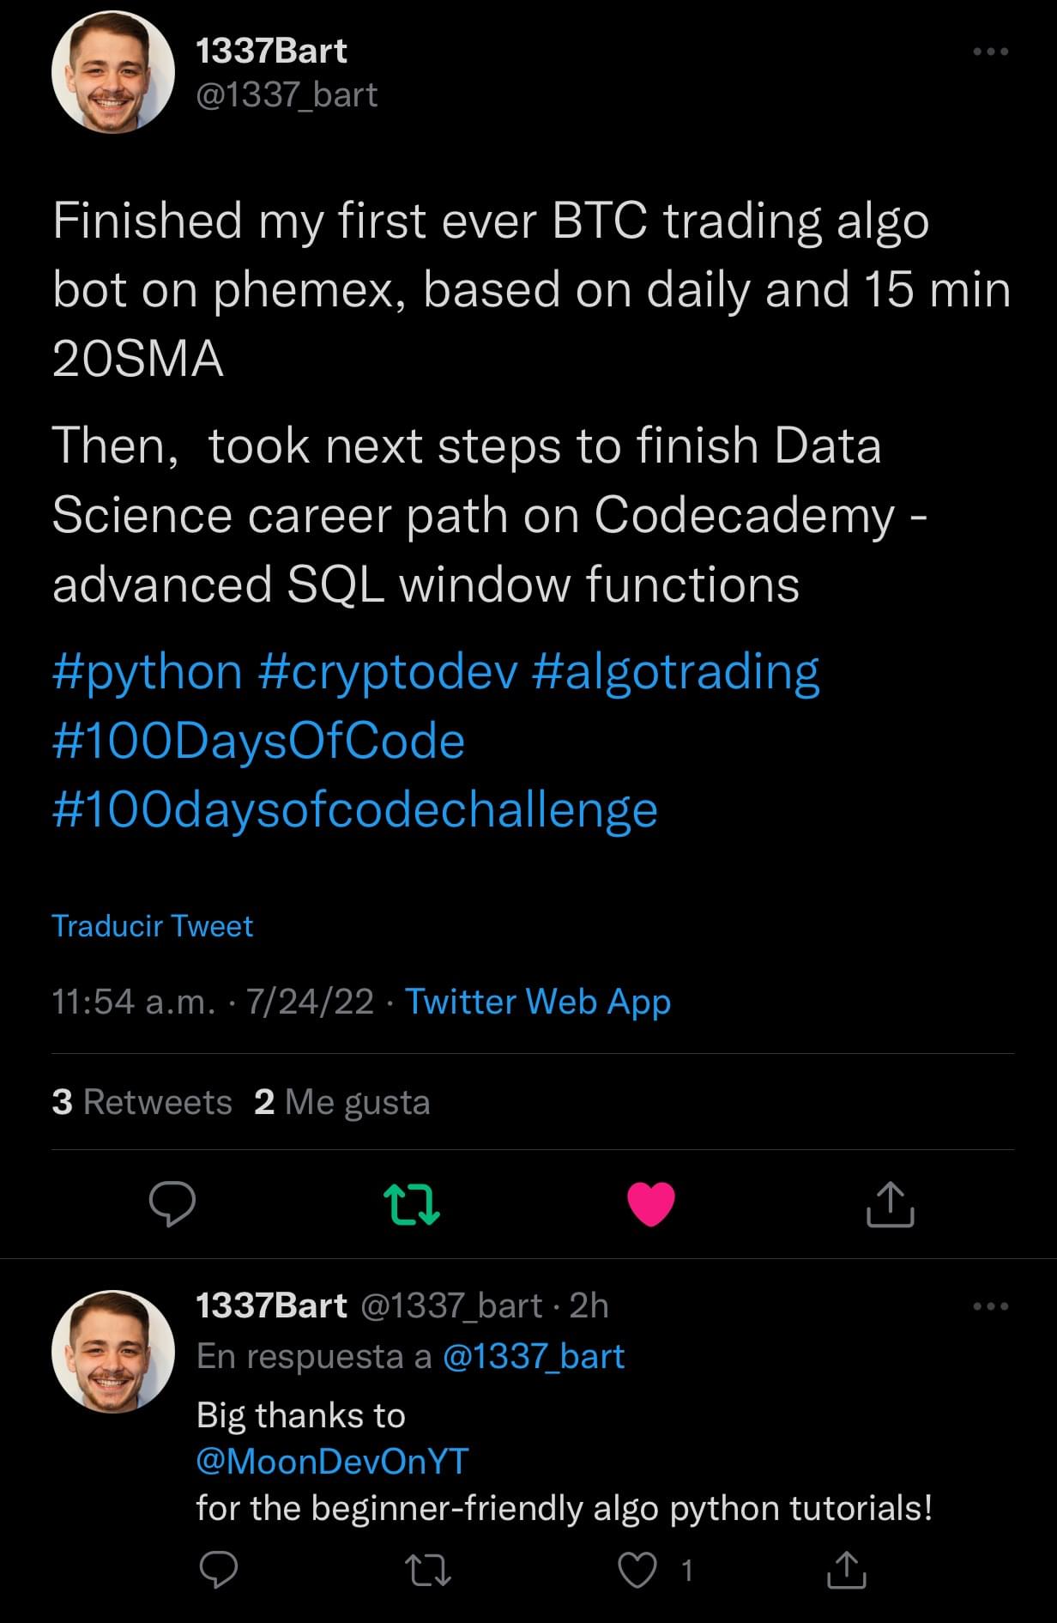Click the Twitter Web App source link
The height and width of the screenshot is (1623, 1057).
click(537, 1002)
